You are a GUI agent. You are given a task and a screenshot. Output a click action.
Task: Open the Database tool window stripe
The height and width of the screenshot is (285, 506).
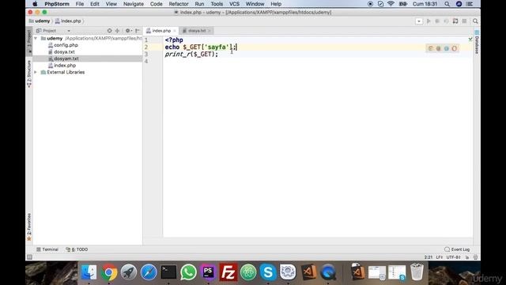tap(477, 43)
